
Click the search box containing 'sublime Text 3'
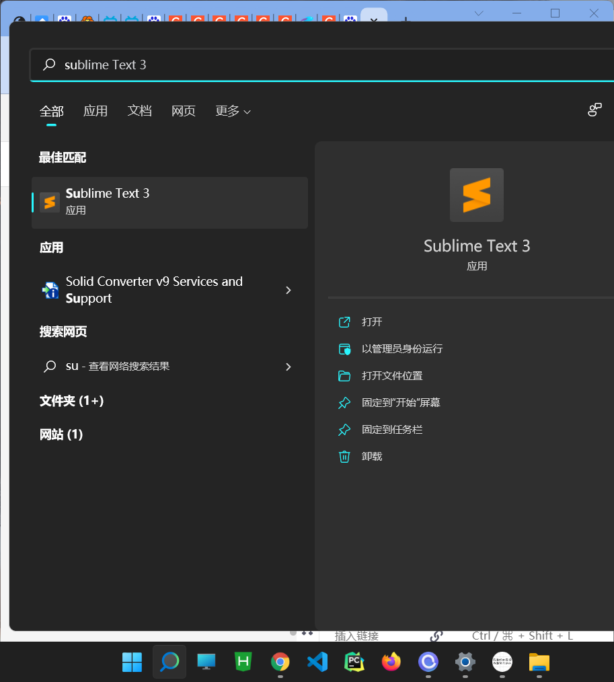321,65
